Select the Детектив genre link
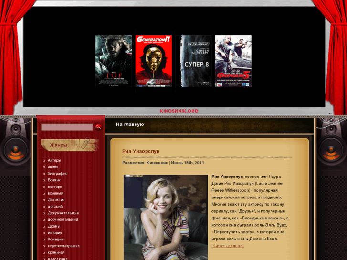The height and width of the screenshot is (260, 347). 56,200
